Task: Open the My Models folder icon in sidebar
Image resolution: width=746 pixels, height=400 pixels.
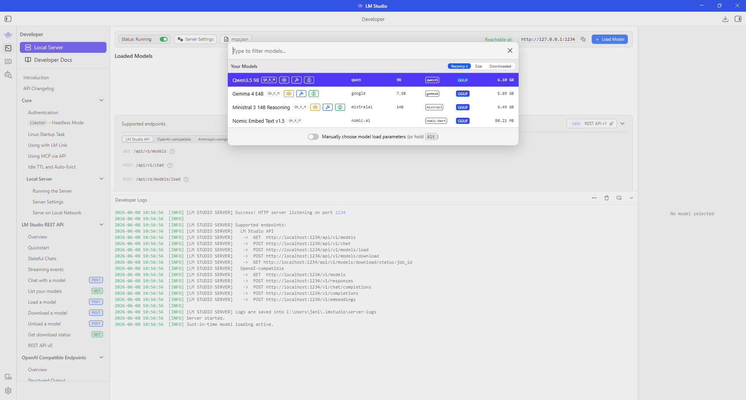Action: point(8,61)
